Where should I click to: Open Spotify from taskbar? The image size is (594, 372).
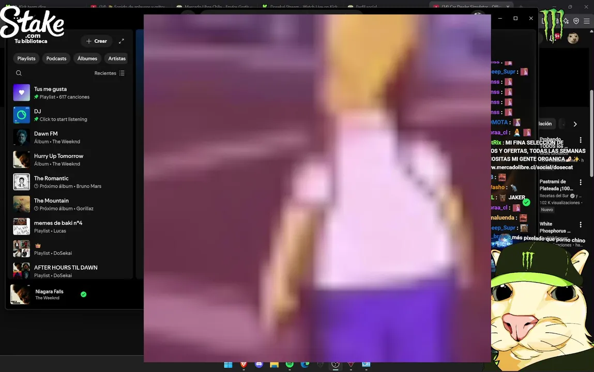tap(290, 364)
